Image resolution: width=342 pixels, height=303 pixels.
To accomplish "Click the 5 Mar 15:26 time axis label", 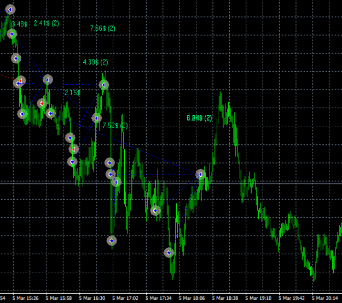I will (x=26, y=298).
